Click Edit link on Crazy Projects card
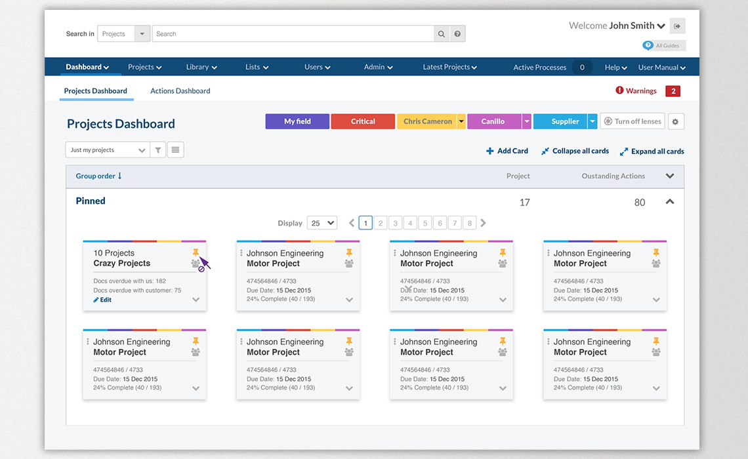Screen dimensions: 748x459 tap(102, 300)
